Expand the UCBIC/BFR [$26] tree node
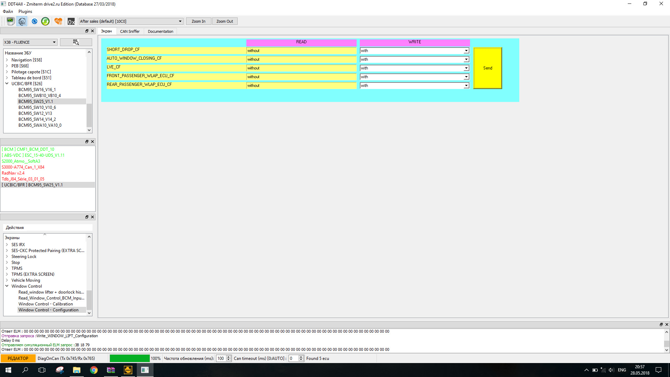 [x=7, y=83]
